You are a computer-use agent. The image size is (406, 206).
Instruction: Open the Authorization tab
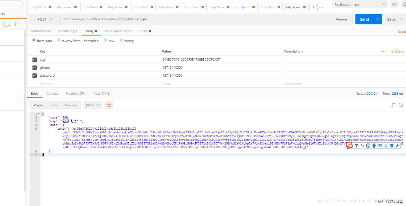(x=41, y=31)
